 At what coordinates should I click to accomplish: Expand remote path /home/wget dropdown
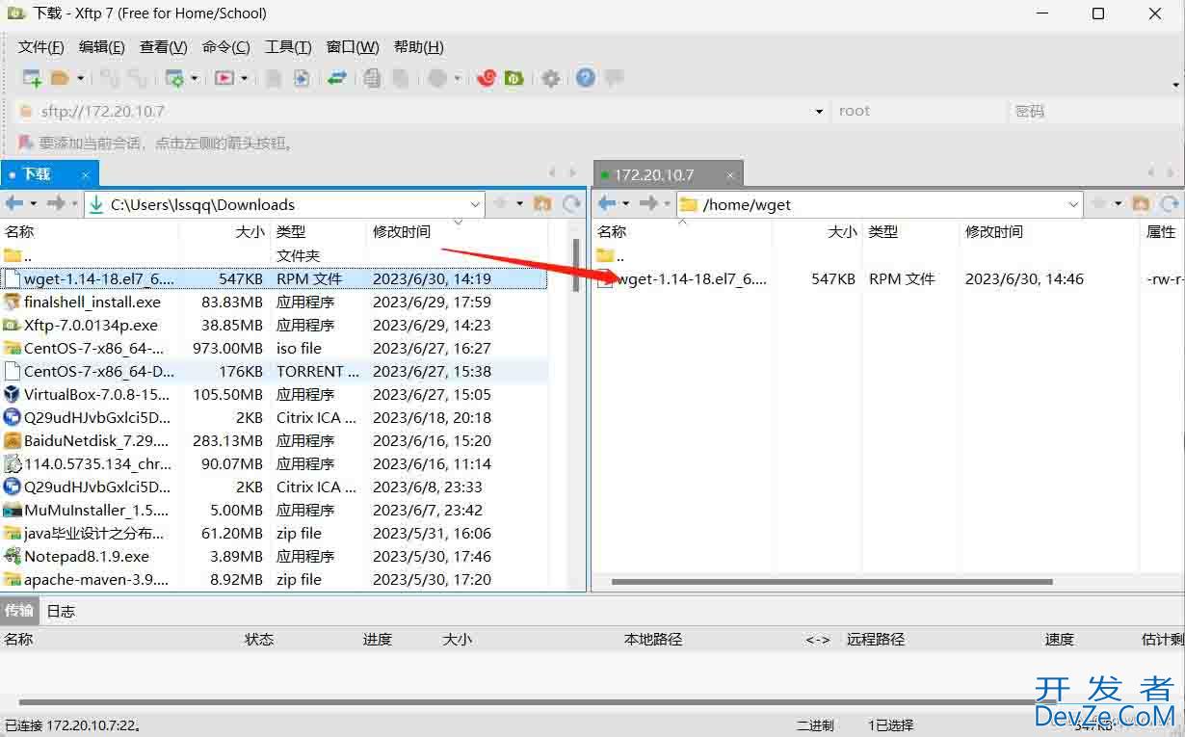1074,204
